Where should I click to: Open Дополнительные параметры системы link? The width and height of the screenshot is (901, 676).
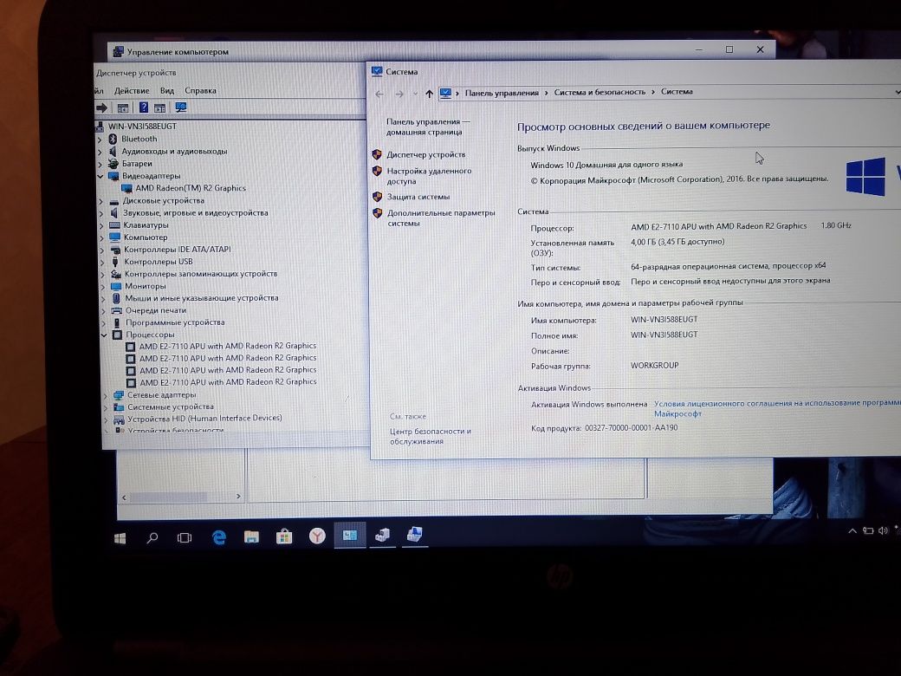(x=441, y=218)
